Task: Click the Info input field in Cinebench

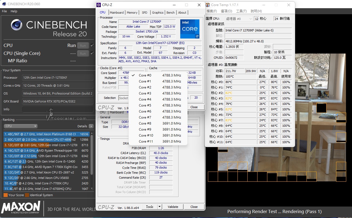Action: tap(58, 109)
